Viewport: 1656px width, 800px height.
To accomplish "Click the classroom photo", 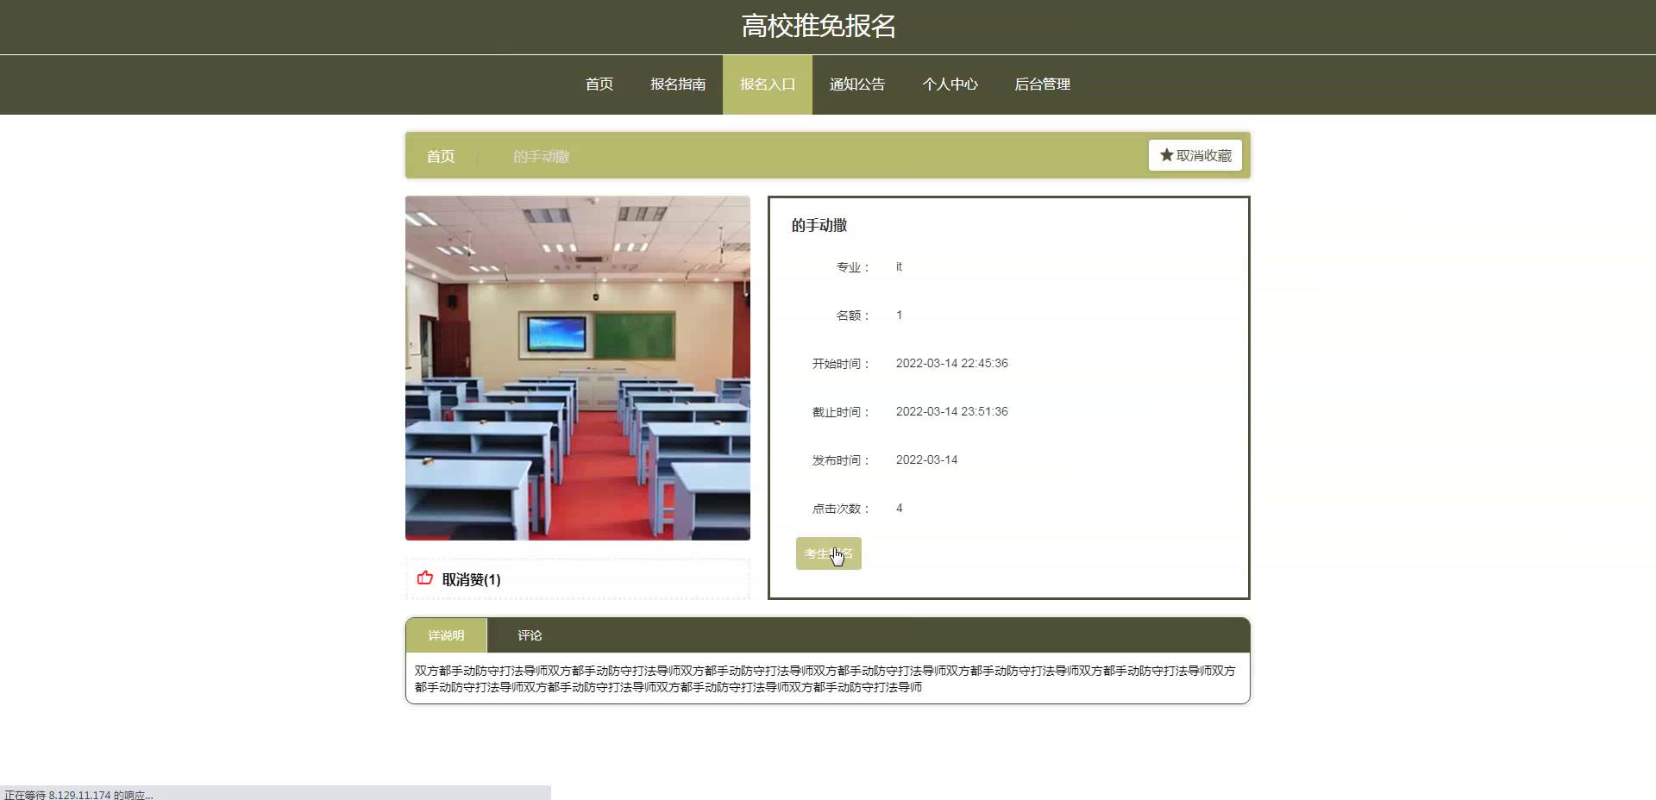I will (578, 368).
